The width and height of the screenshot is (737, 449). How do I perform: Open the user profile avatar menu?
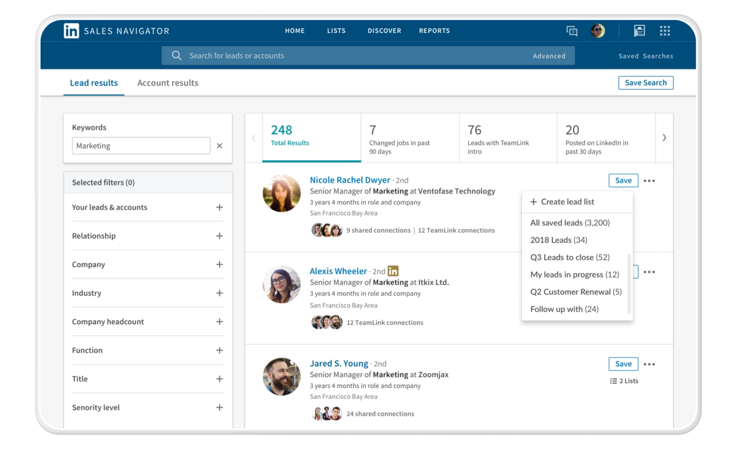pos(598,31)
